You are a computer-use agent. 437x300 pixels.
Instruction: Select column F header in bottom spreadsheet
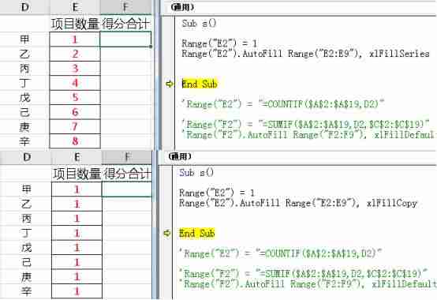[x=127, y=157]
